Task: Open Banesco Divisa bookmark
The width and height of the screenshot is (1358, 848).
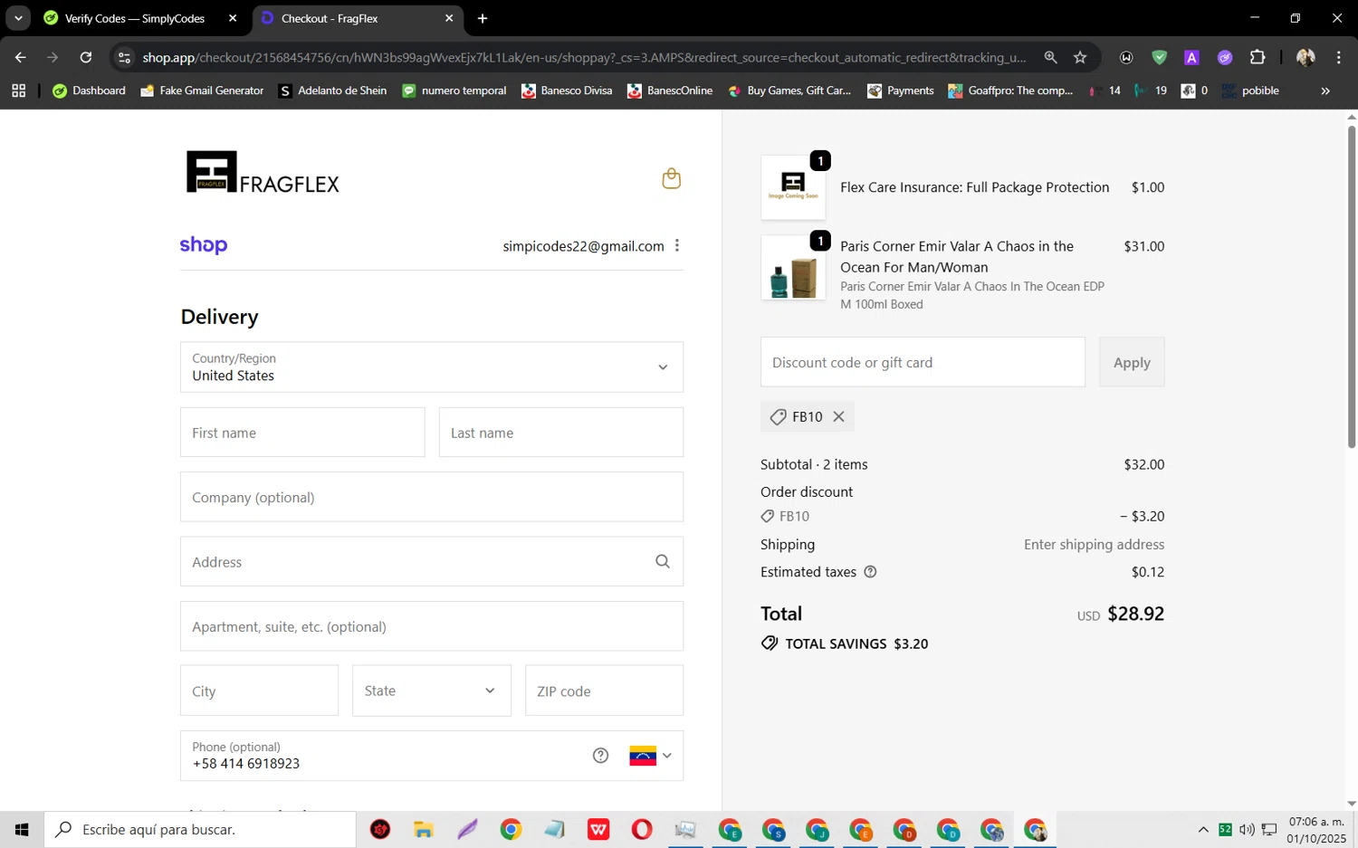Action: click(x=567, y=91)
